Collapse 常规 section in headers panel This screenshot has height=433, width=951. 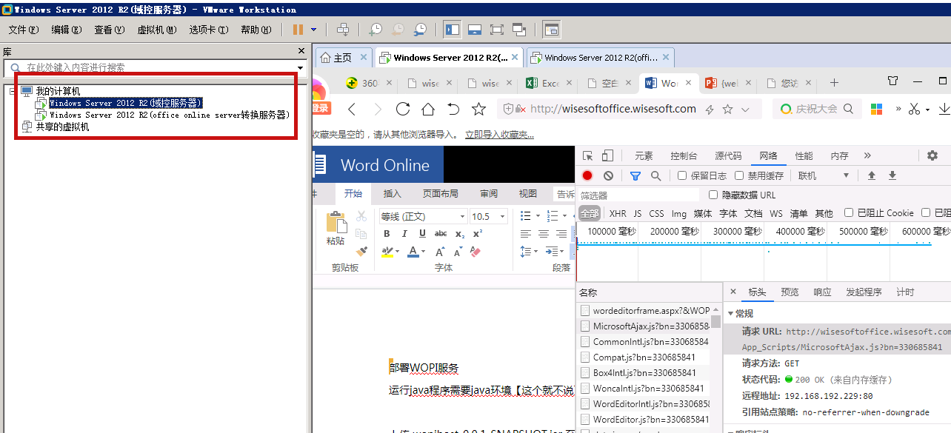(731, 314)
